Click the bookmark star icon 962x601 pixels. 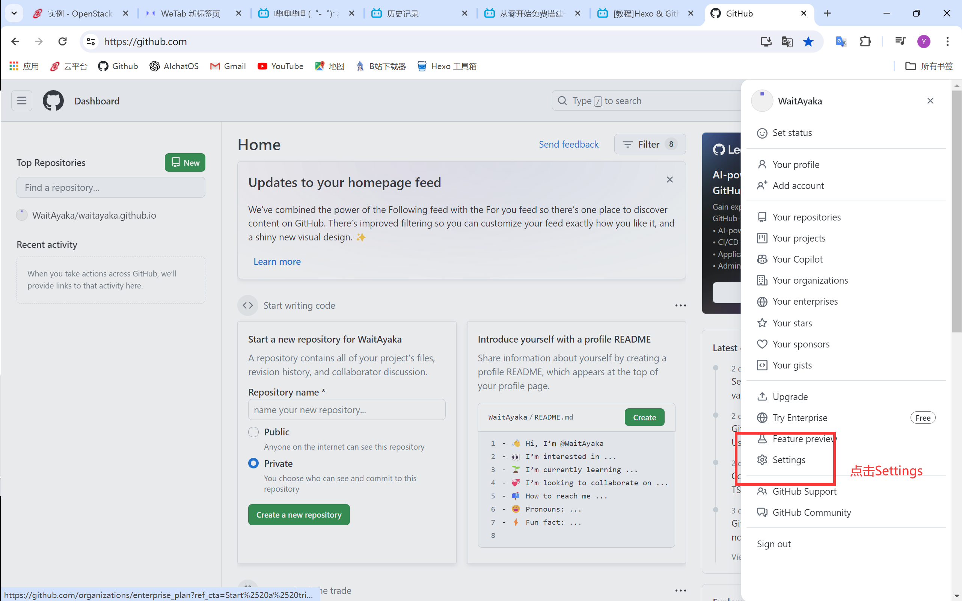[x=808, y=41]
